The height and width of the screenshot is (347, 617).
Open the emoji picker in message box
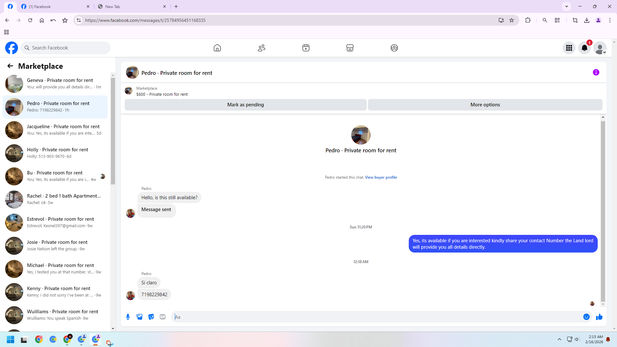click(x=586, y=317)
